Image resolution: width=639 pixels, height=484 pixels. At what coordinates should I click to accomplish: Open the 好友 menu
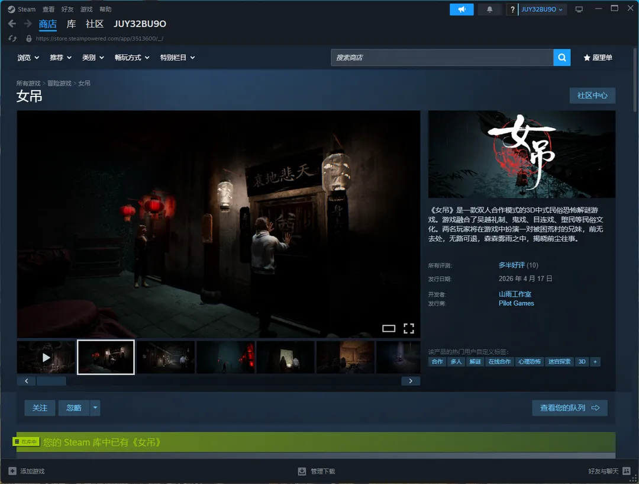67,9
